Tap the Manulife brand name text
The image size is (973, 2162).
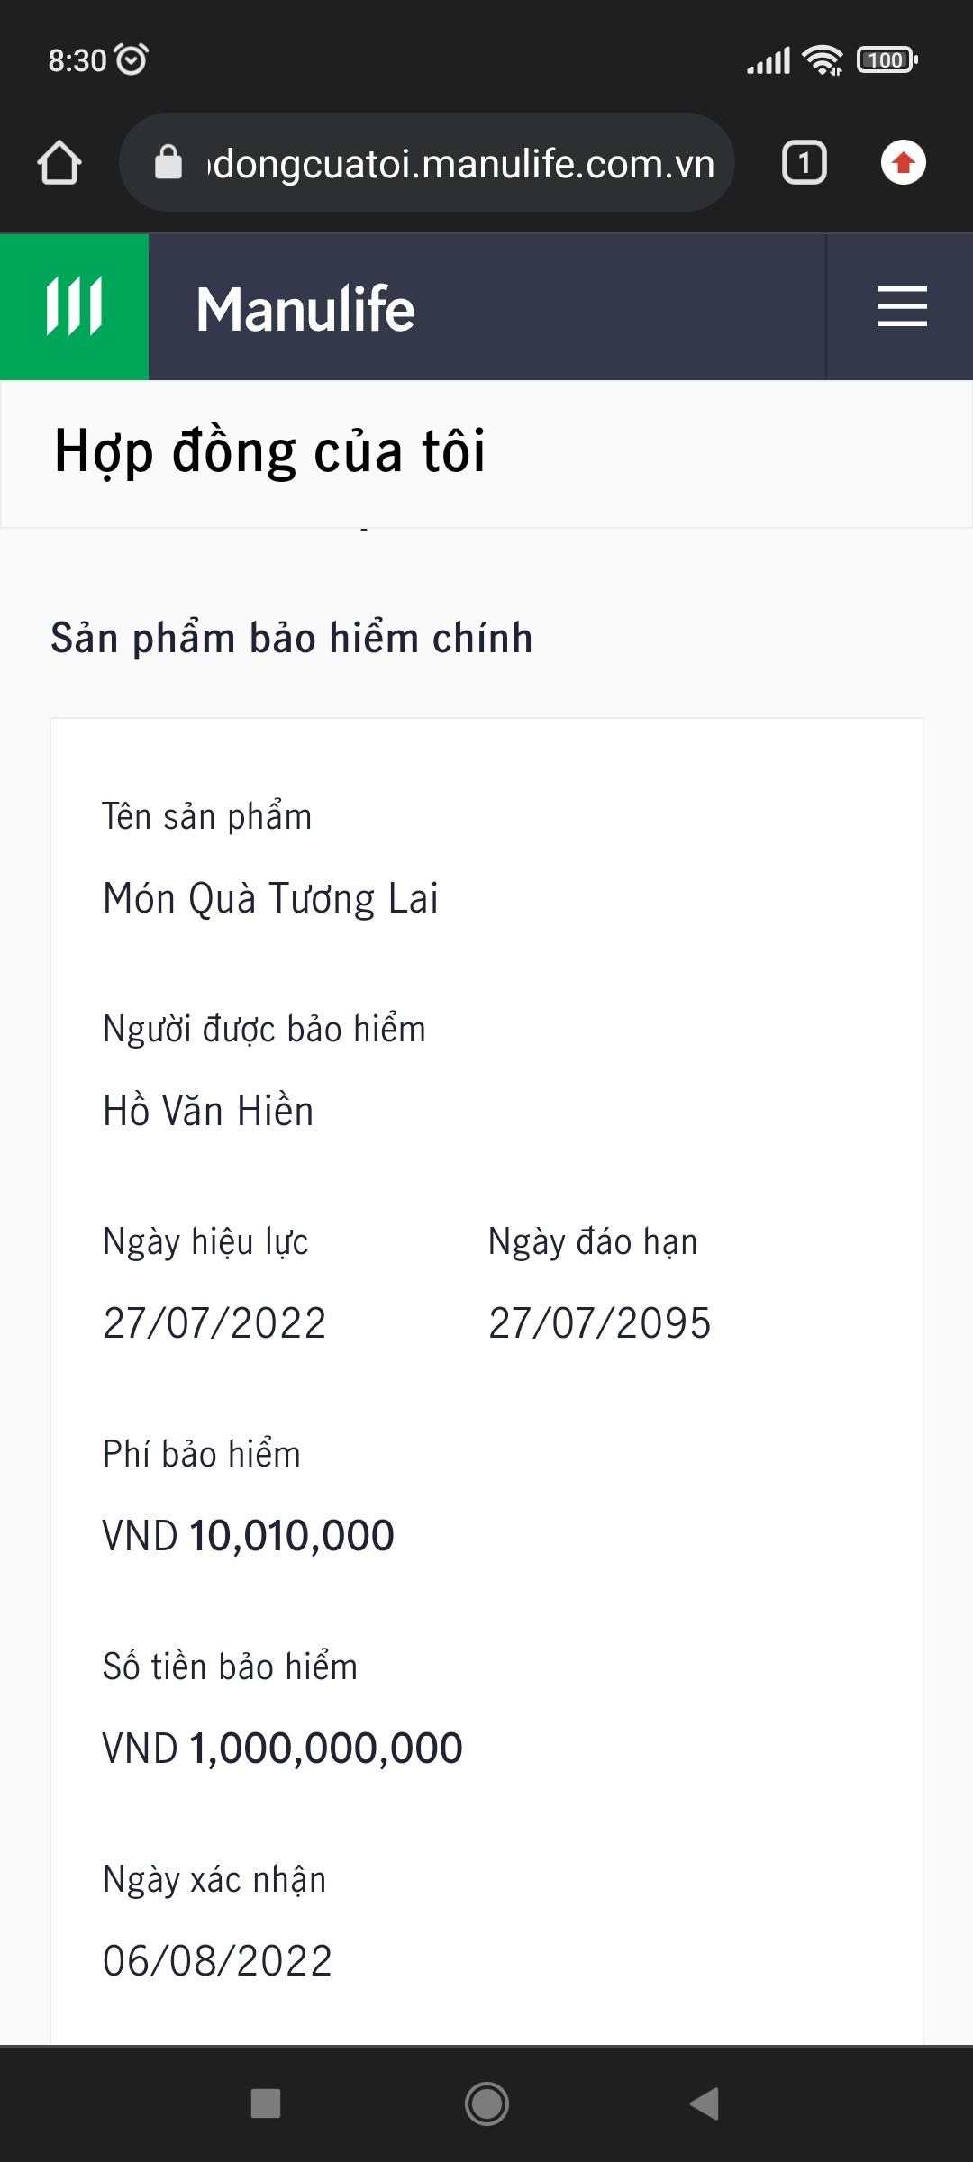[305, 309]
